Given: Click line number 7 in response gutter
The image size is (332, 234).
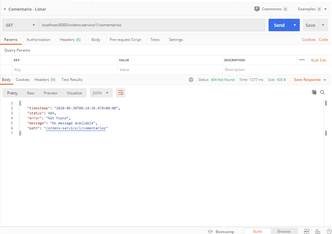Looking at the screenshot, I should (x=12, y=133).
